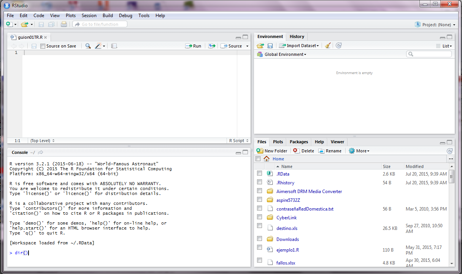Click the Save workspace icon in Environment
462x274 pixels.
coord(270,46)
